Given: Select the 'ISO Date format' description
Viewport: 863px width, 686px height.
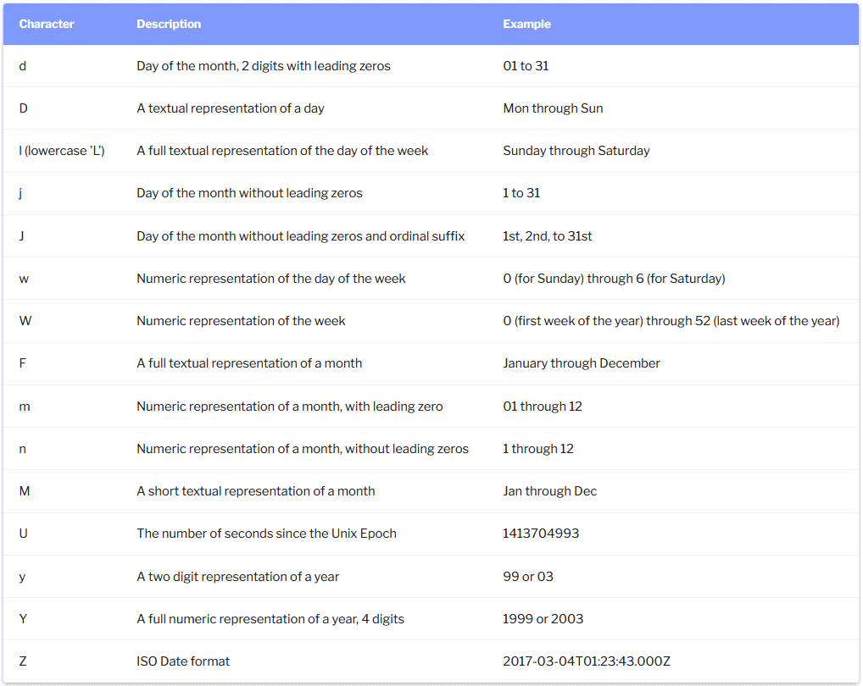Looking at the screenshot, I should click(183, 661).
